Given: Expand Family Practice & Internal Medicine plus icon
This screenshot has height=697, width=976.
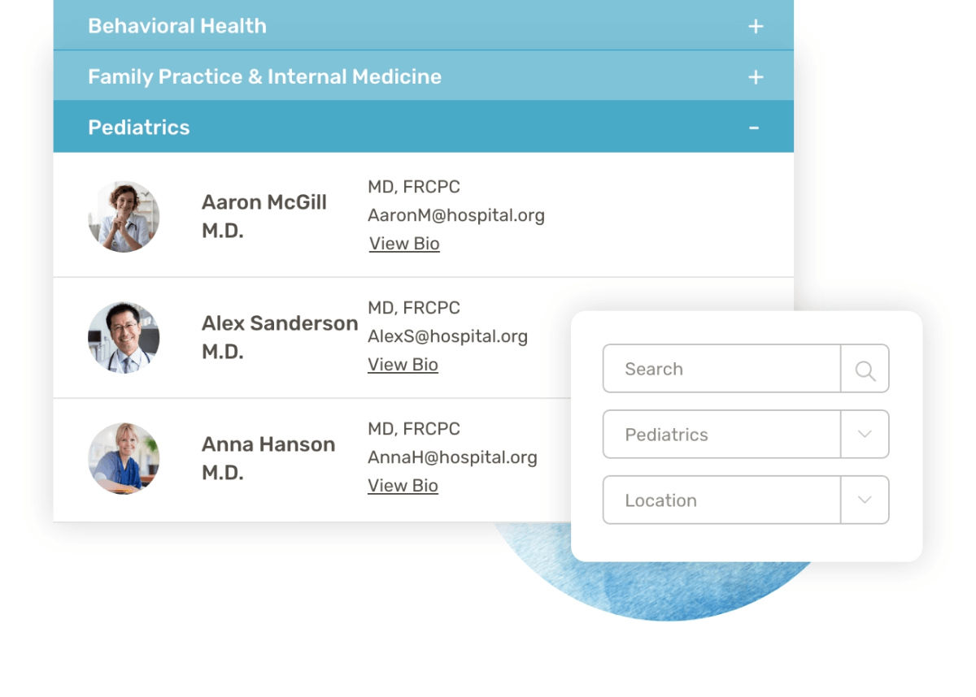Looking at the screenshot, I should (756, 77).
